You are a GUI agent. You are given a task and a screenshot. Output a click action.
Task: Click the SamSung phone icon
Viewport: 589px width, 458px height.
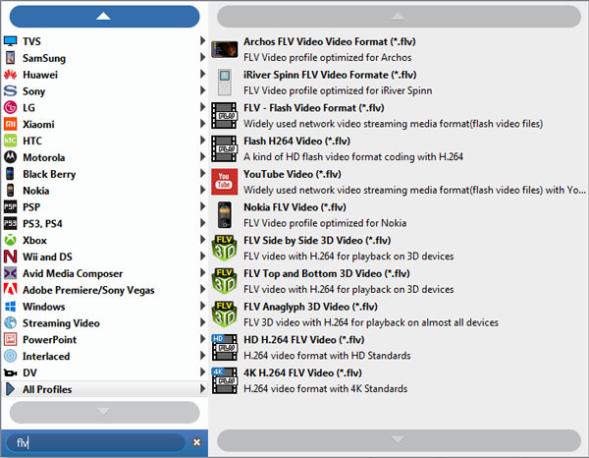(10, 58)
